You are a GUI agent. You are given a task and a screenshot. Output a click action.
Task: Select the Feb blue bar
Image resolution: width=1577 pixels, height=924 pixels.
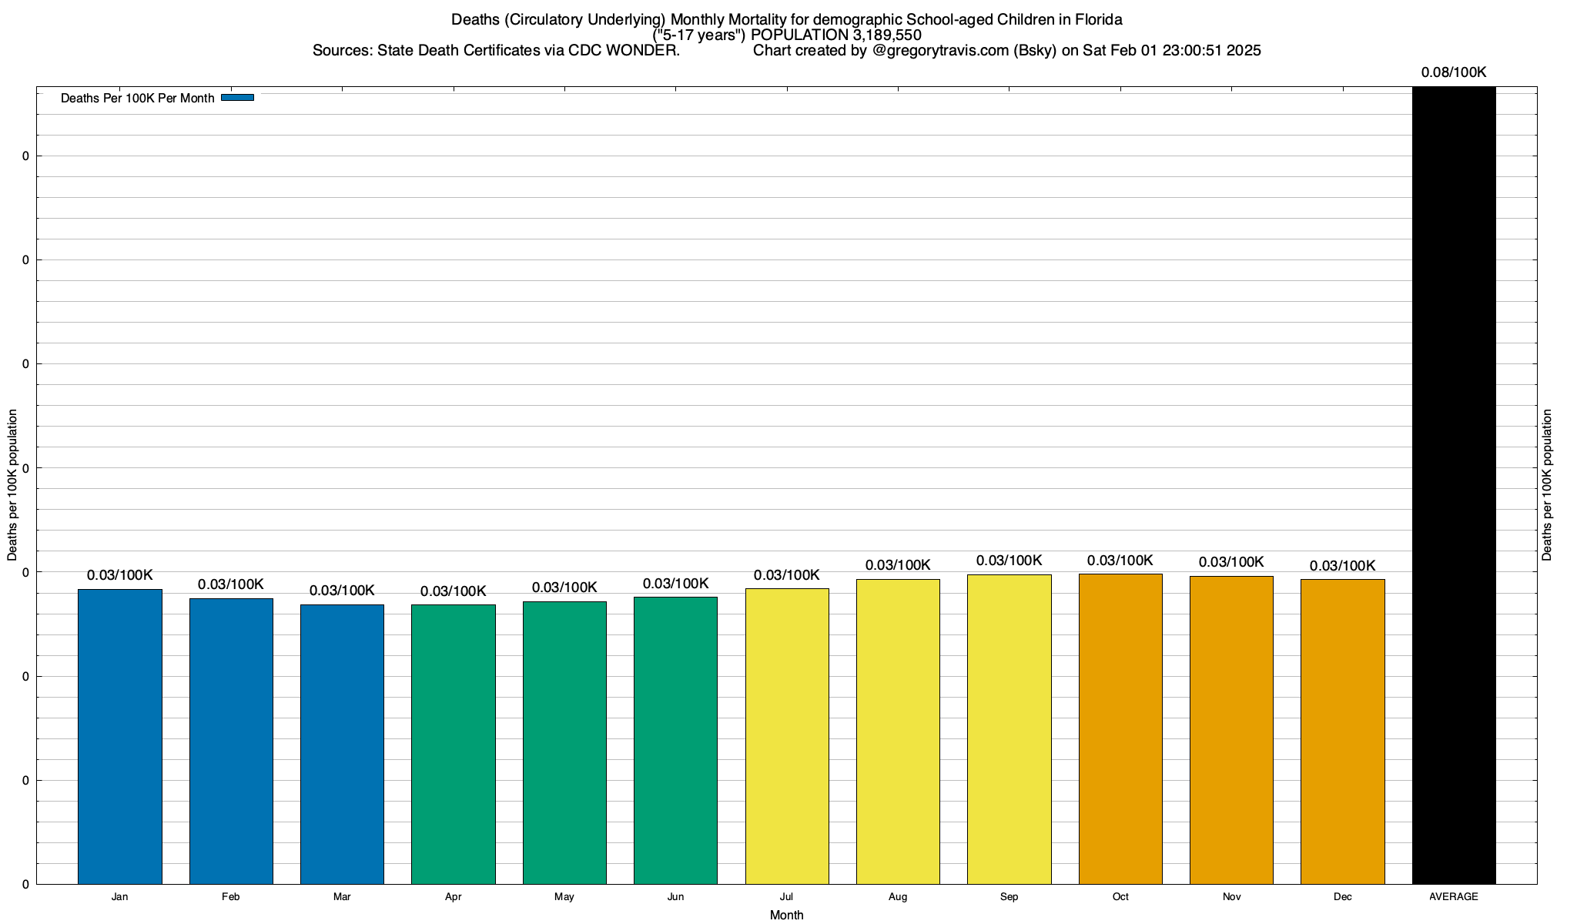tap(231, 741)
